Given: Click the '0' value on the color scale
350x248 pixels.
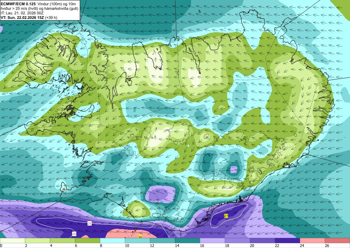Looking at the screenshot, I should coord(1,246).
